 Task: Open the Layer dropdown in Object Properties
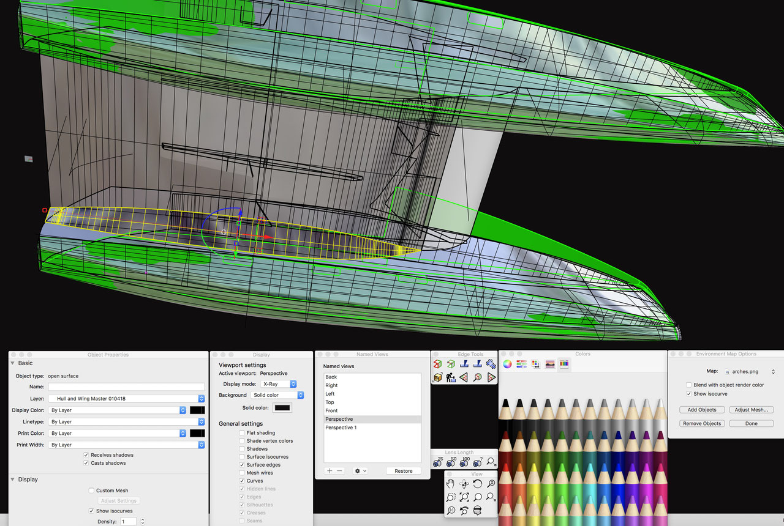pyautogui.click(x=201, y=399)
